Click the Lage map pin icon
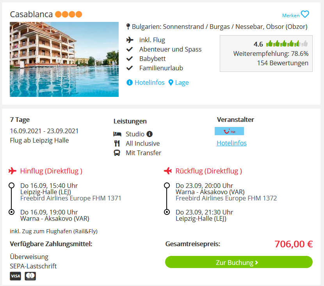Image resolution: width=324 pixels, height=286 pixels. 171,82
